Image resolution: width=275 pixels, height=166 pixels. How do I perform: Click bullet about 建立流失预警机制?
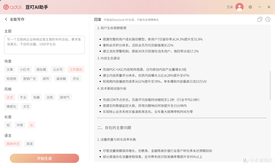pyautogui.click(x=151, y=51)
